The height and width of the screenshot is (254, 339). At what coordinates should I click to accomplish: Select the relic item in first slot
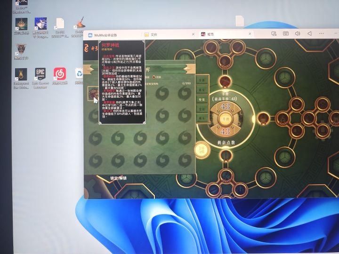pyautogui.click(x=93, y=94)
